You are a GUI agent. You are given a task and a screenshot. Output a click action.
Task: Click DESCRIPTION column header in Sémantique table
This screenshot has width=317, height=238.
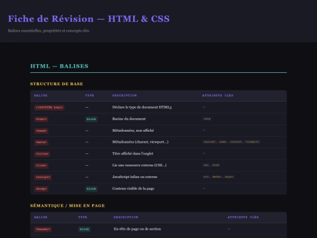pos(126,217)
